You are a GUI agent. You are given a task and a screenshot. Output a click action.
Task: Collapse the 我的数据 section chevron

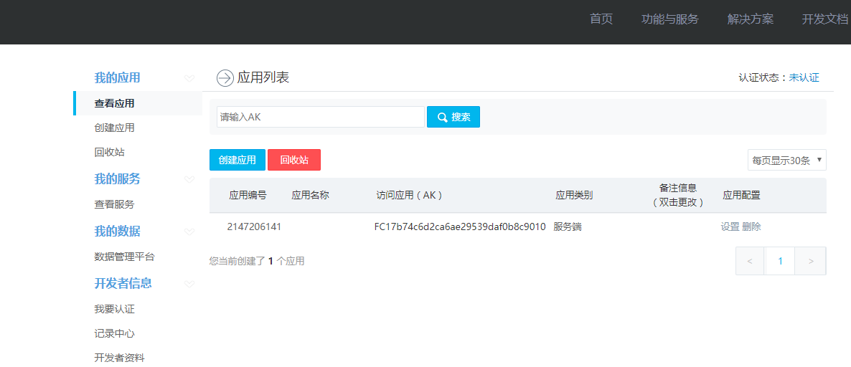tap(189, 232)
